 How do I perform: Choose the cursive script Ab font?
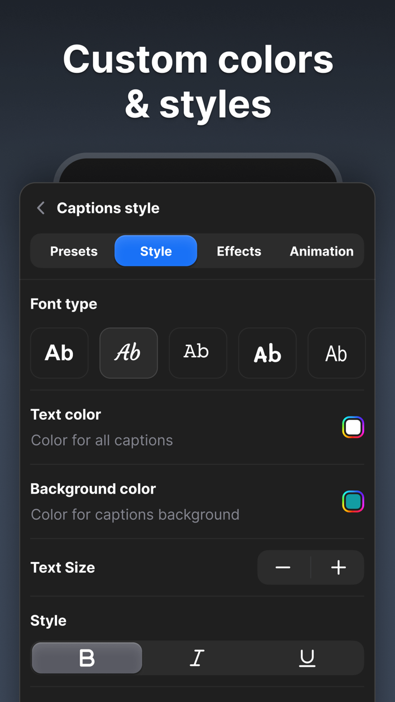click(x=129, y=353)
